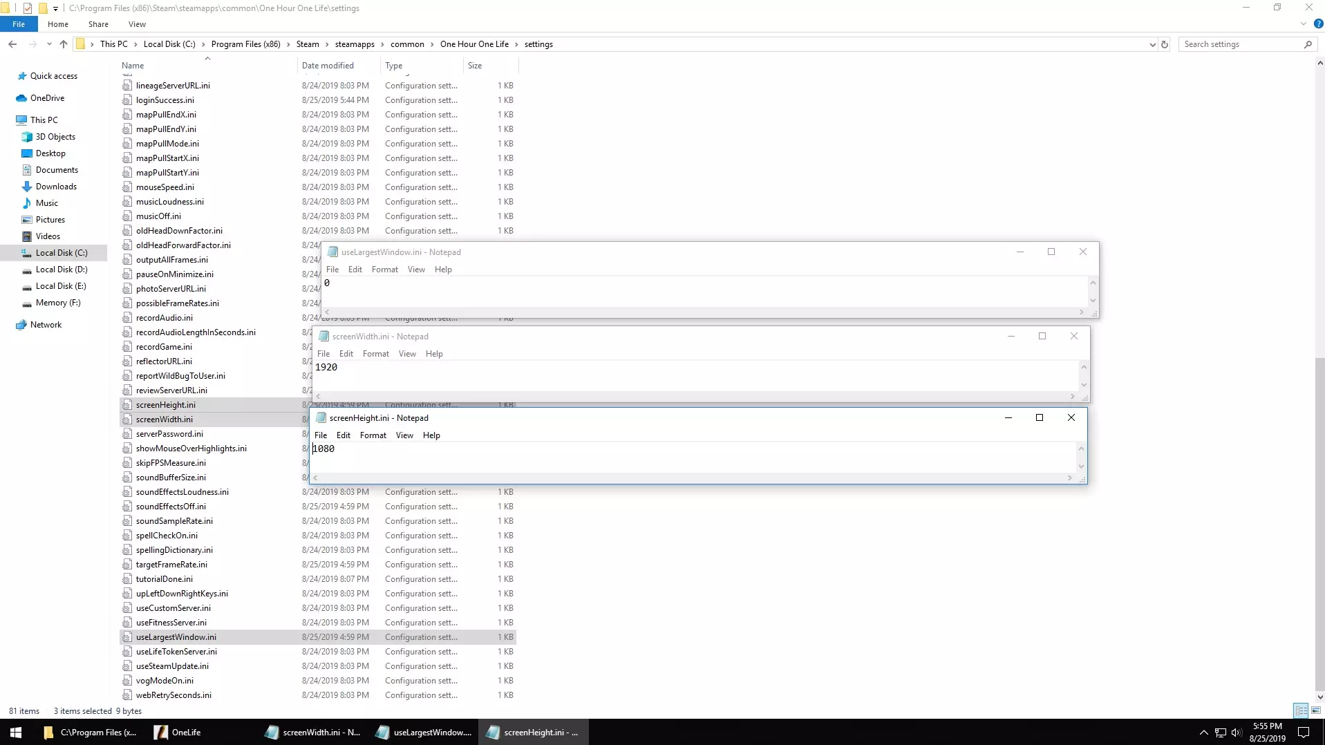Open Downloads folder in sidebar
This screenshot has height=745, width=1325.
(56, 187)
